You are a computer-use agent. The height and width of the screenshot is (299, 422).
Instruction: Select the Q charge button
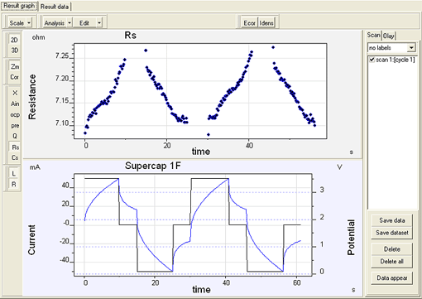coord(15,136)
